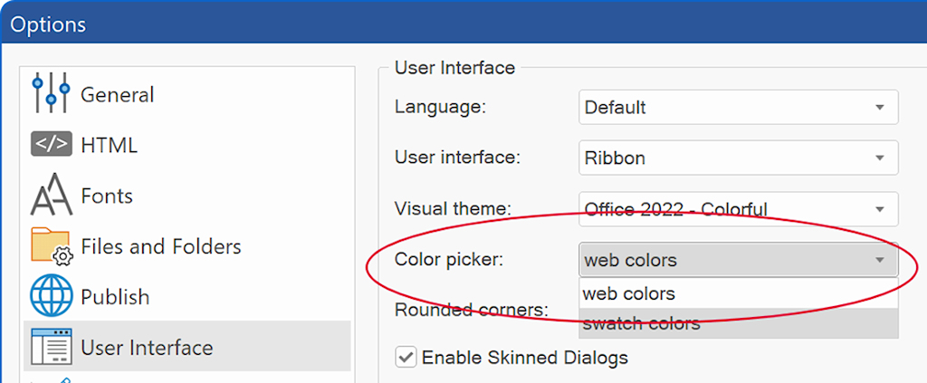Click the Publish globe icon
The image size is (927, 383).
(x=52, y=297)
